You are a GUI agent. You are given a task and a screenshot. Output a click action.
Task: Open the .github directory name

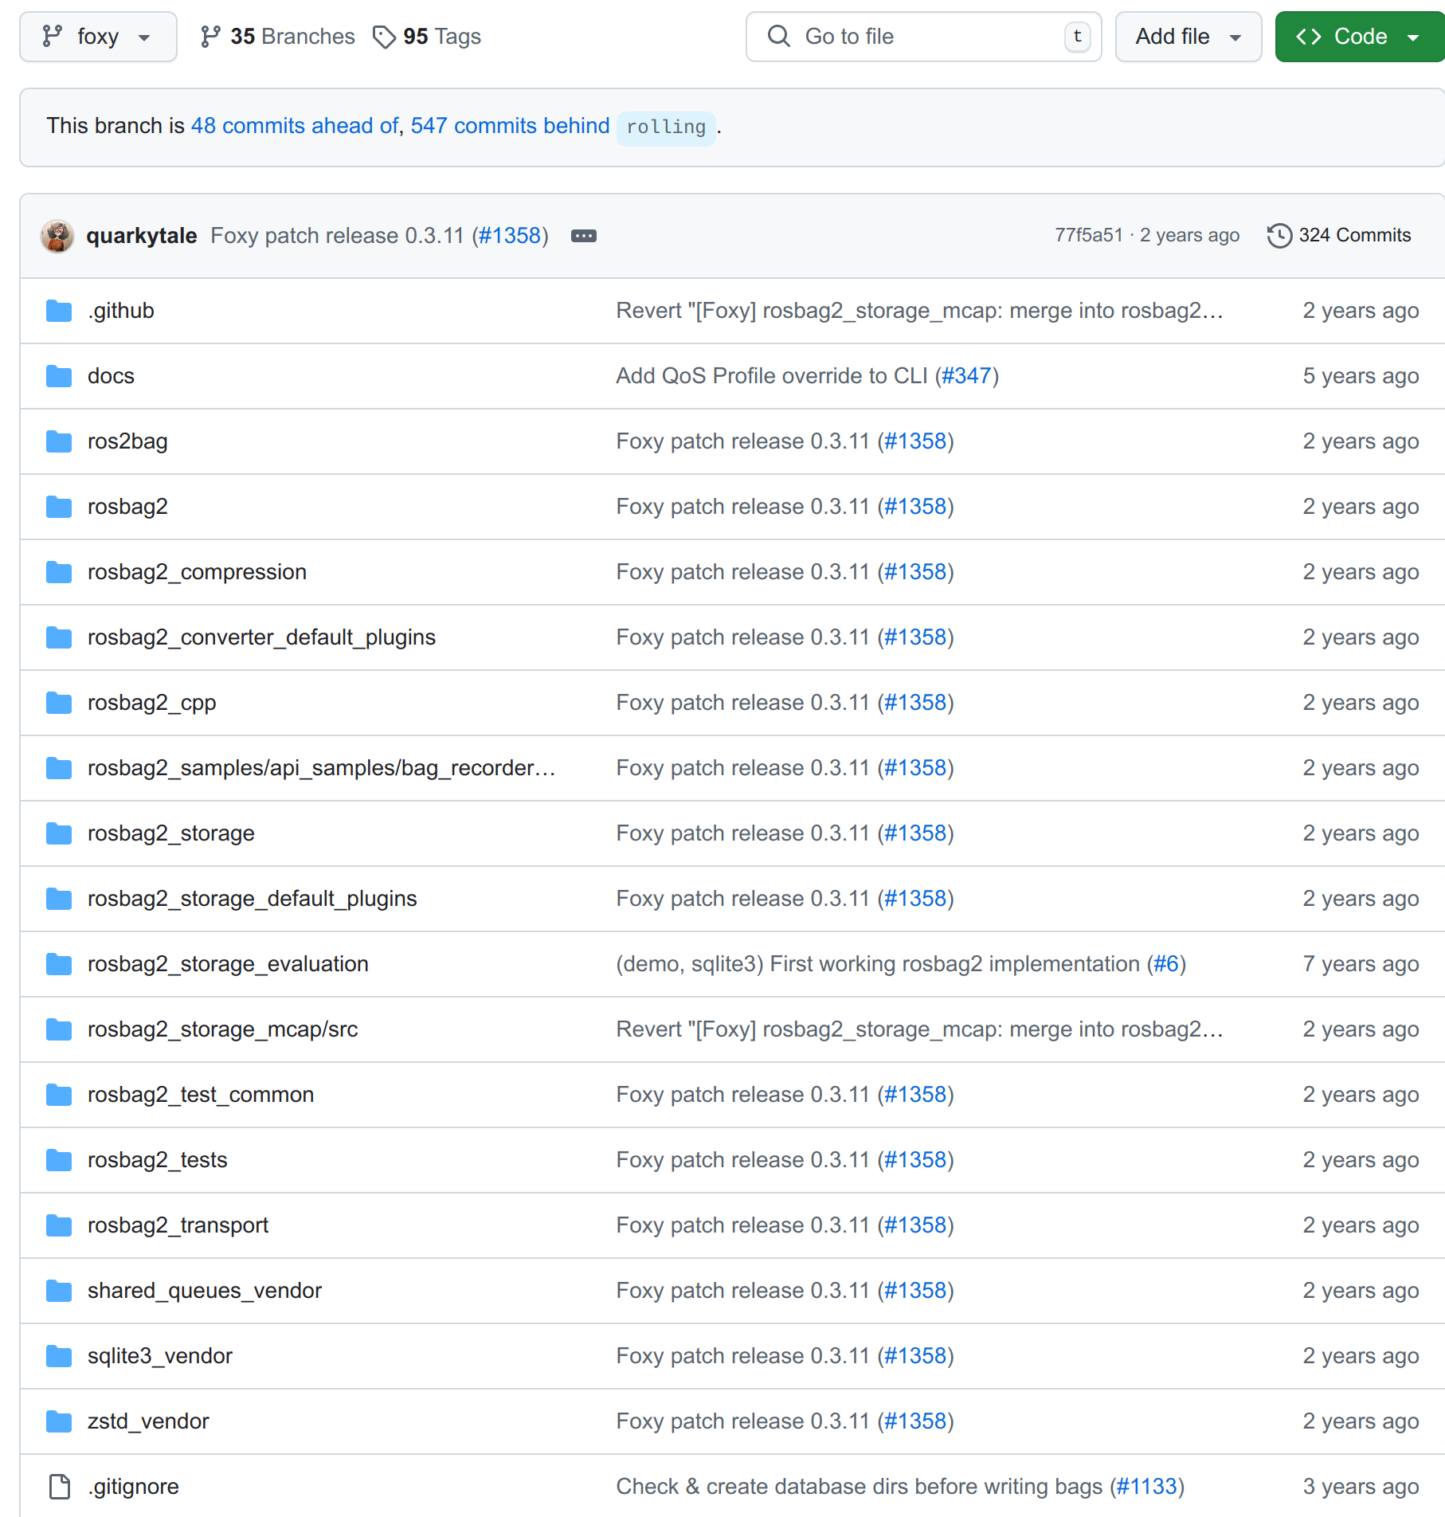[121, 311]
